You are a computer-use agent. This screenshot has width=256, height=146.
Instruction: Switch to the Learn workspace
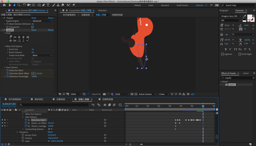pos(151,5)
